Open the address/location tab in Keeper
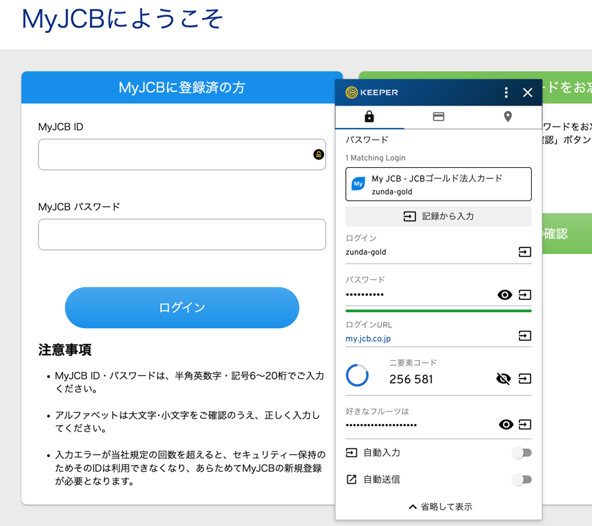592x526 pixels. click(x=508, y=116)
